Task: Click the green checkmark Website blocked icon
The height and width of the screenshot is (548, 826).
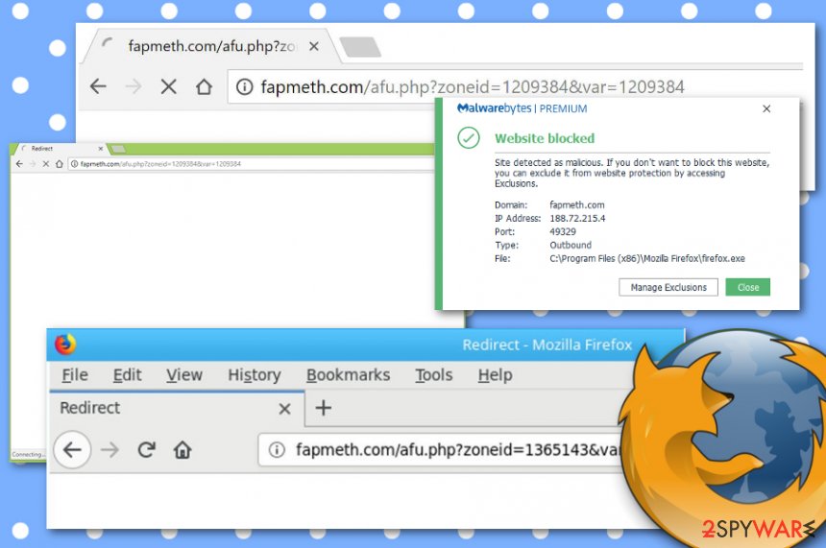Action: pyautogui.click(x=469, y=138)
